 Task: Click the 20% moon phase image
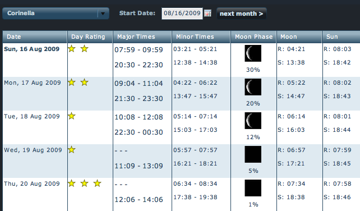point(253,87)
